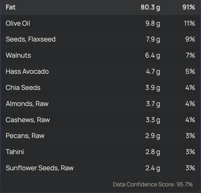Select Sunflower Seeds, Raw item
201x193 pixels.
(x=39, y=168)
